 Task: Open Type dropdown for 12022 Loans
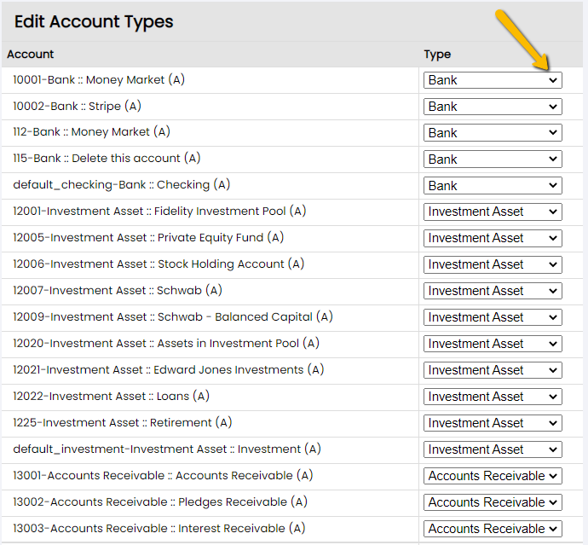point(493,397)
